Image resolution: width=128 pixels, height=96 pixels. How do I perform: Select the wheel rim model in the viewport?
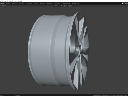point(58,51)
